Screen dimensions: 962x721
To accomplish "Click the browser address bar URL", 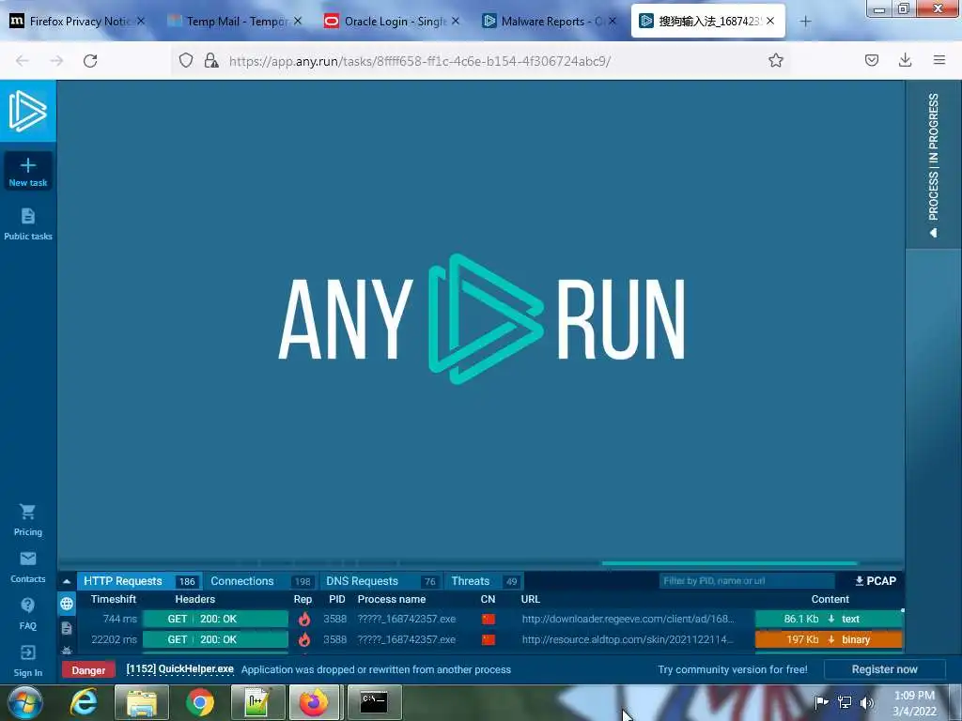I will pos(420,61).
